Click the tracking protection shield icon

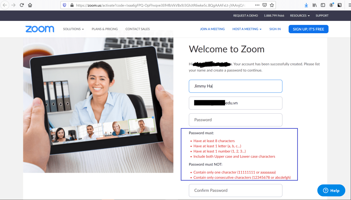[x=64, y=5]
